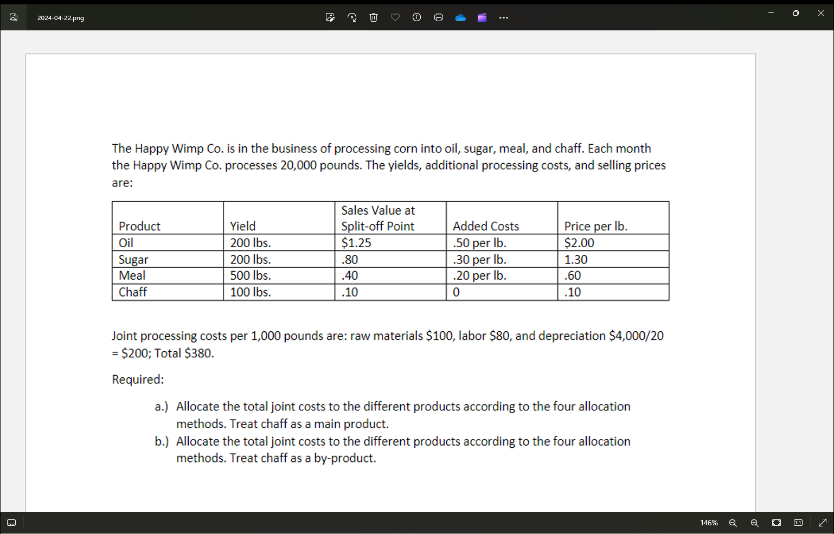Click the 146% zoom level value

tap(709, 523)
